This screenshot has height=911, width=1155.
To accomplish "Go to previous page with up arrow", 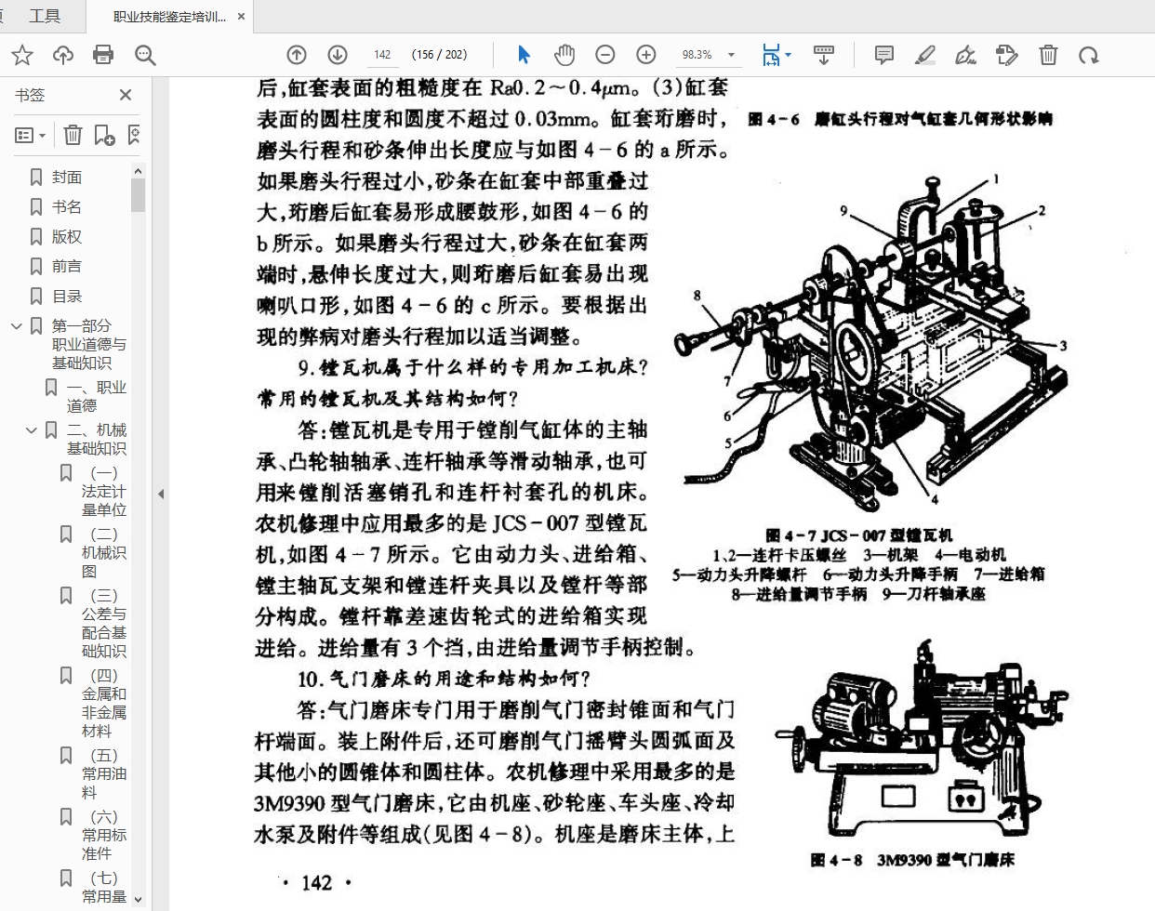I will (296, 55).
